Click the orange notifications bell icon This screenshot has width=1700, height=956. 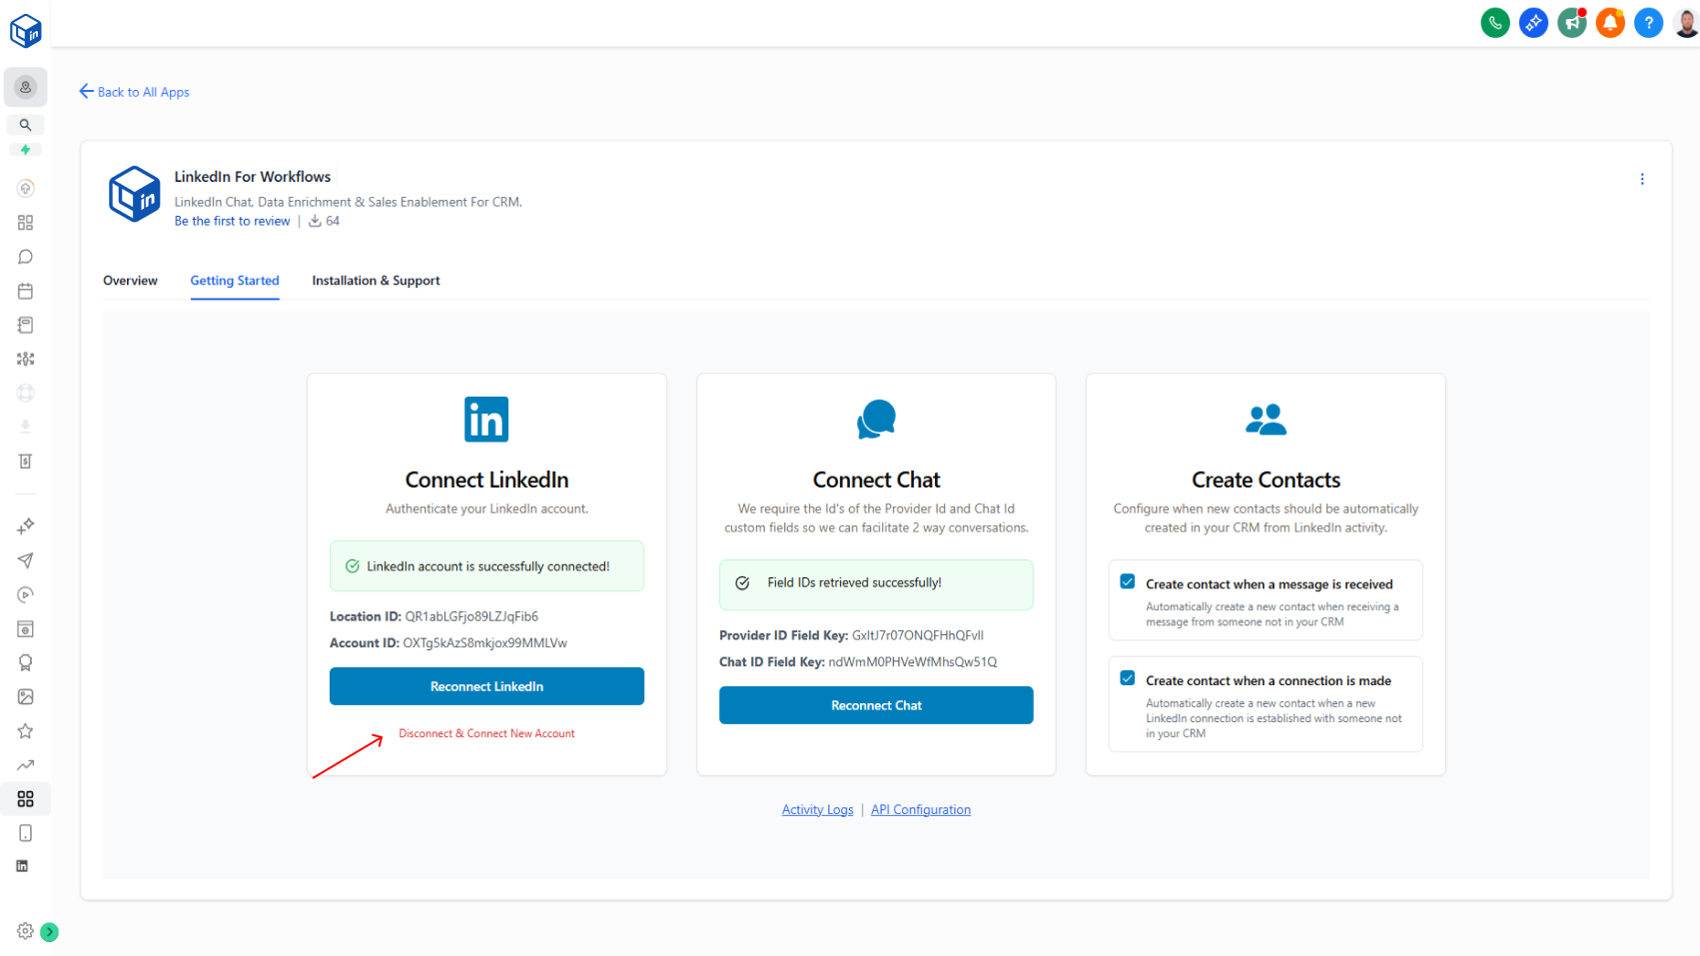[1610, 22]
